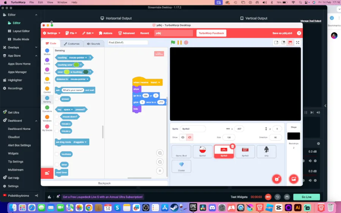Click the TurboWarp Feedback button
This screenshot has width=341, height=213.
tap(211, 33)
